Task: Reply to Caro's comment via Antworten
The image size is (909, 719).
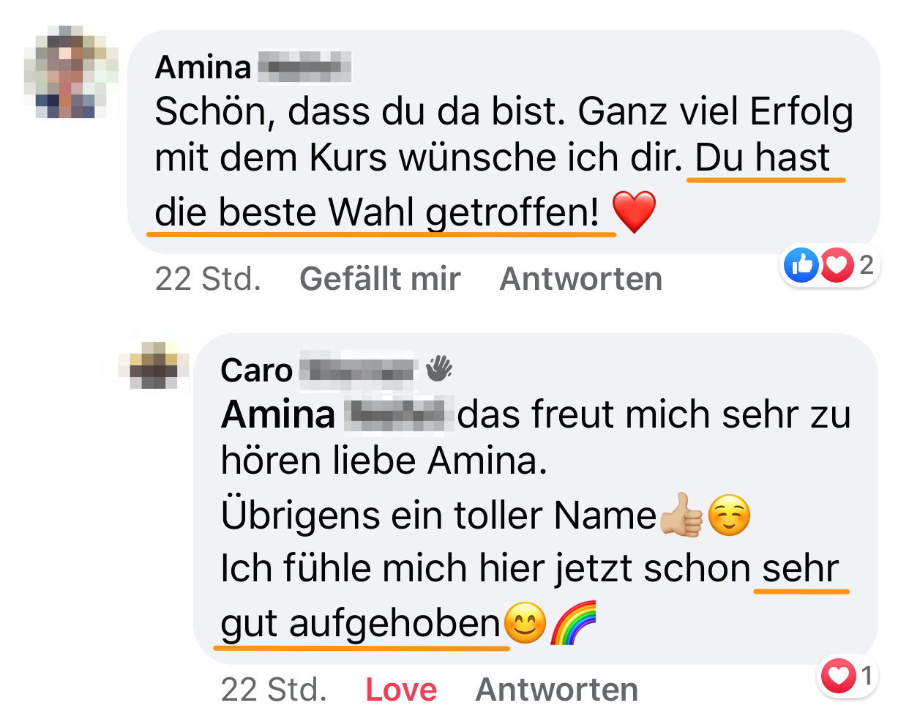Action: 557,690
